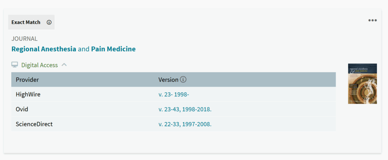Screen dimensions: 388x160
Task: Select the HighWire provider name
Action: [x=28, y=95]
